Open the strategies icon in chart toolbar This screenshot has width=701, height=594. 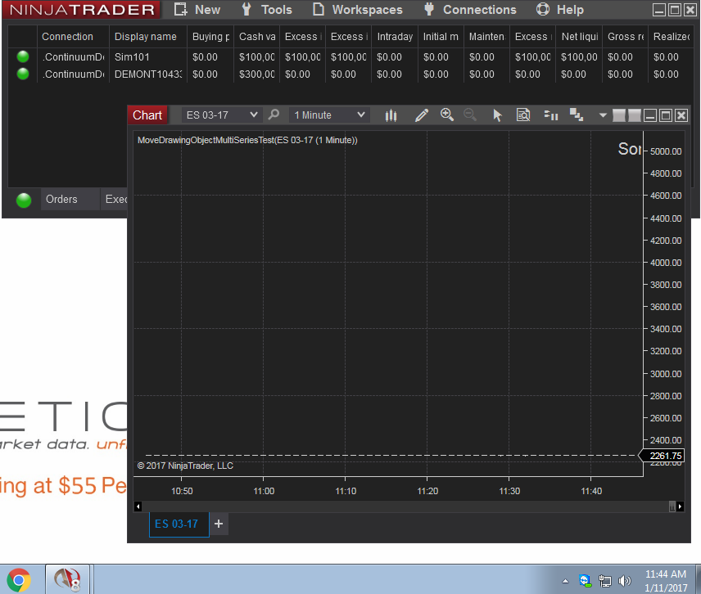coord(577,115)
